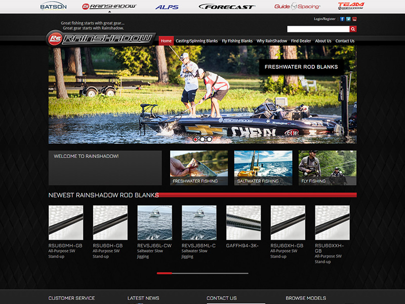Click the RSU60XXH-GB product name link
This screenshot has height=304, width=405.
[x=330, y=248]
